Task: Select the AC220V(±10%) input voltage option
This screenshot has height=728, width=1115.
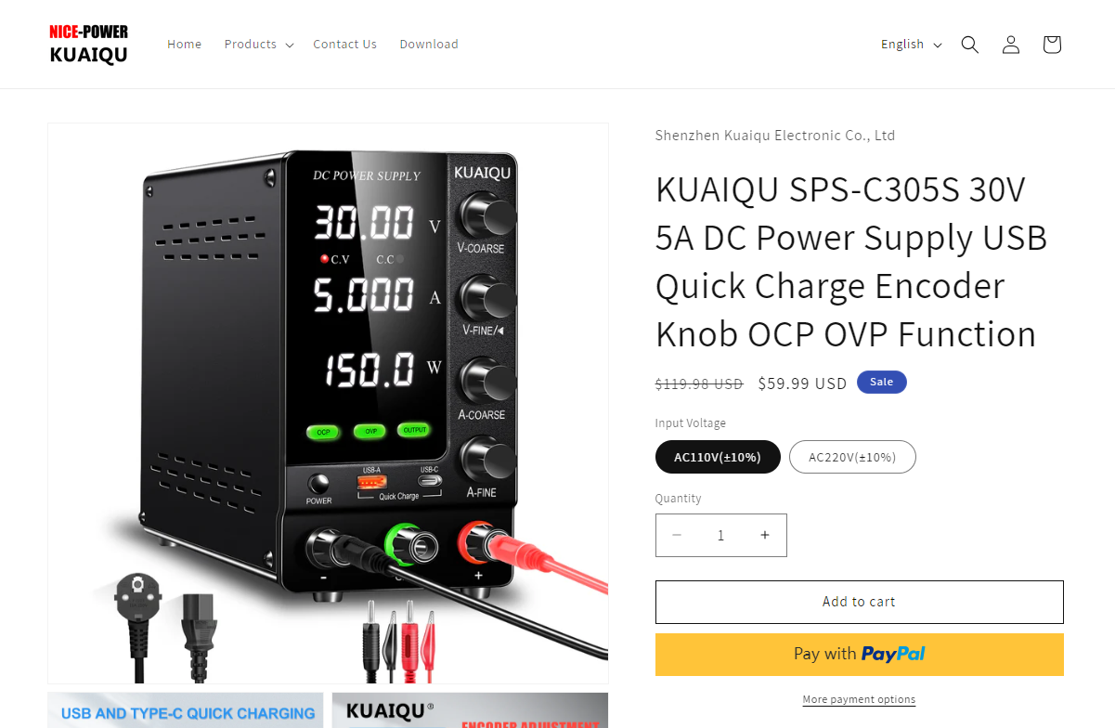Action: (x=852, y=457)
